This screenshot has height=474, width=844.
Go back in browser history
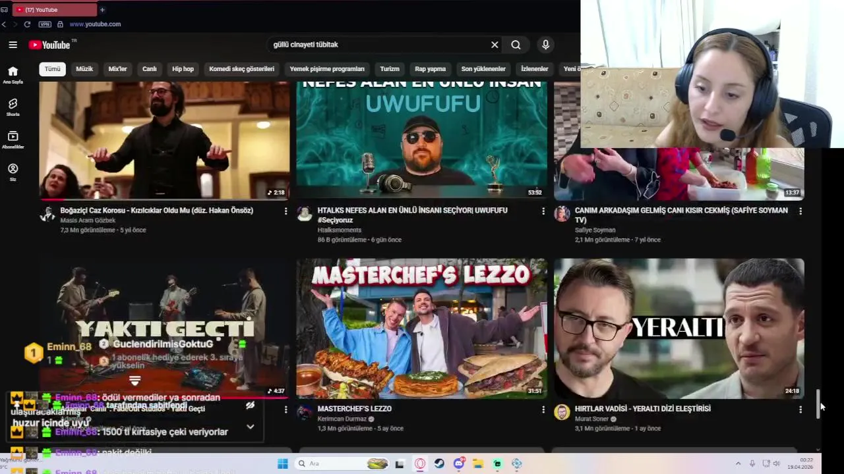point(4,24)
